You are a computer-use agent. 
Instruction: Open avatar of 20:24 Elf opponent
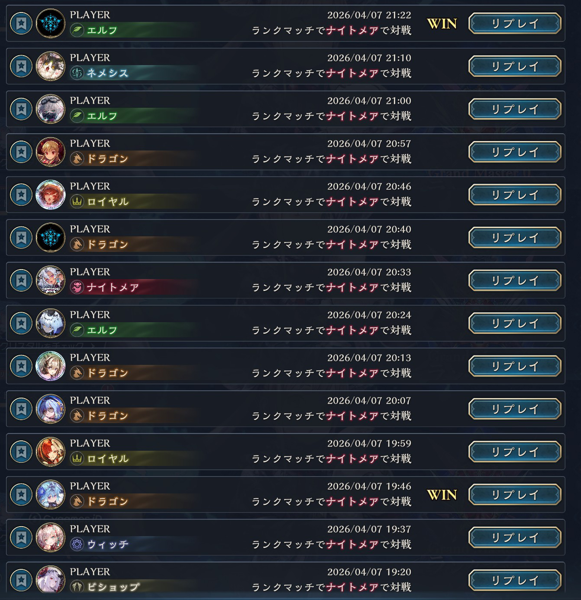click(x=51, y=323)
